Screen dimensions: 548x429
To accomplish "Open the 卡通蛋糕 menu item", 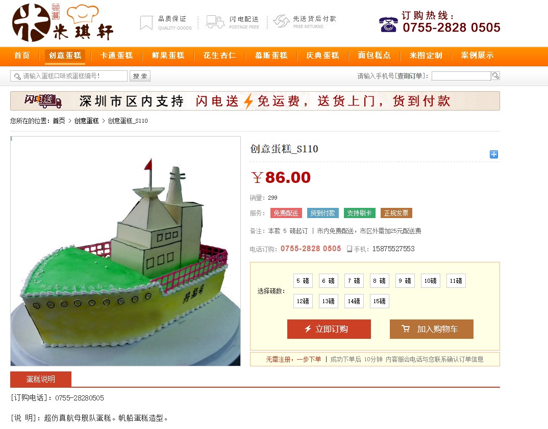I will pos(116,56).
